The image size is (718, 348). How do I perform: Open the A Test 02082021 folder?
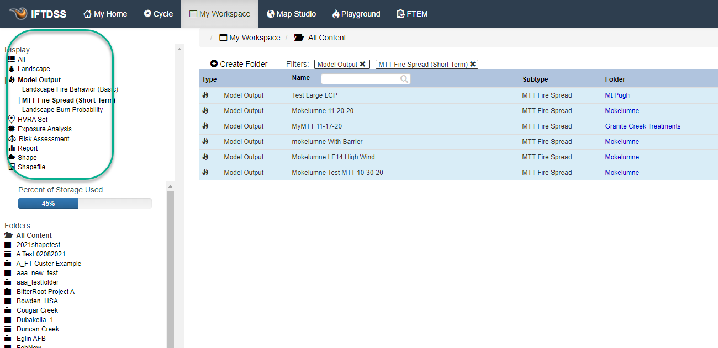pos(35,254)
